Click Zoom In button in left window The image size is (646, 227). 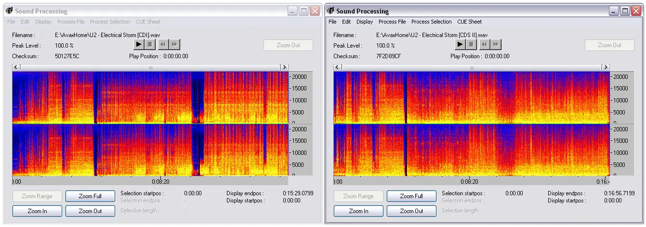click(x=37, y=211)
